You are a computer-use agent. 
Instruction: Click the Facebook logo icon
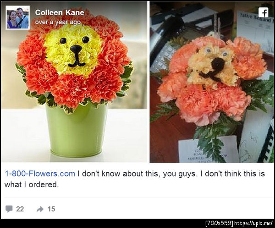click(264, 12)
